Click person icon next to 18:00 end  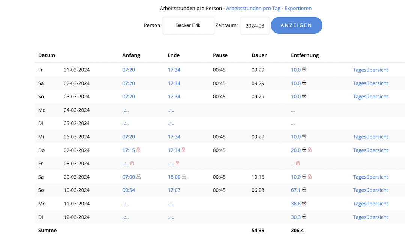[x=184, y=177]
